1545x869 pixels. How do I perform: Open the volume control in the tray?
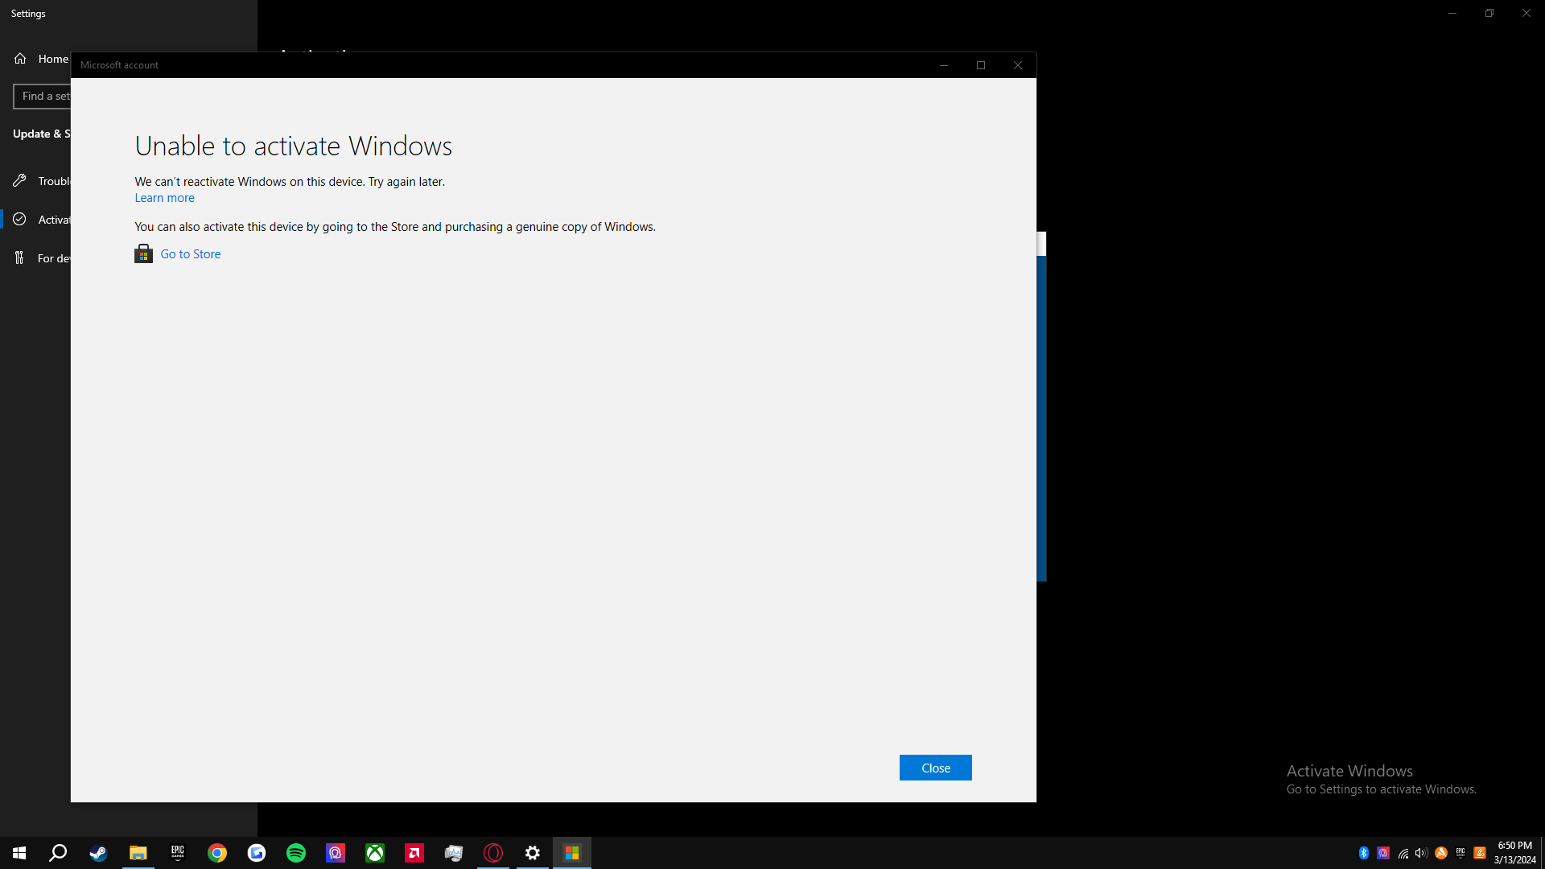click(x=1420, y=853)
